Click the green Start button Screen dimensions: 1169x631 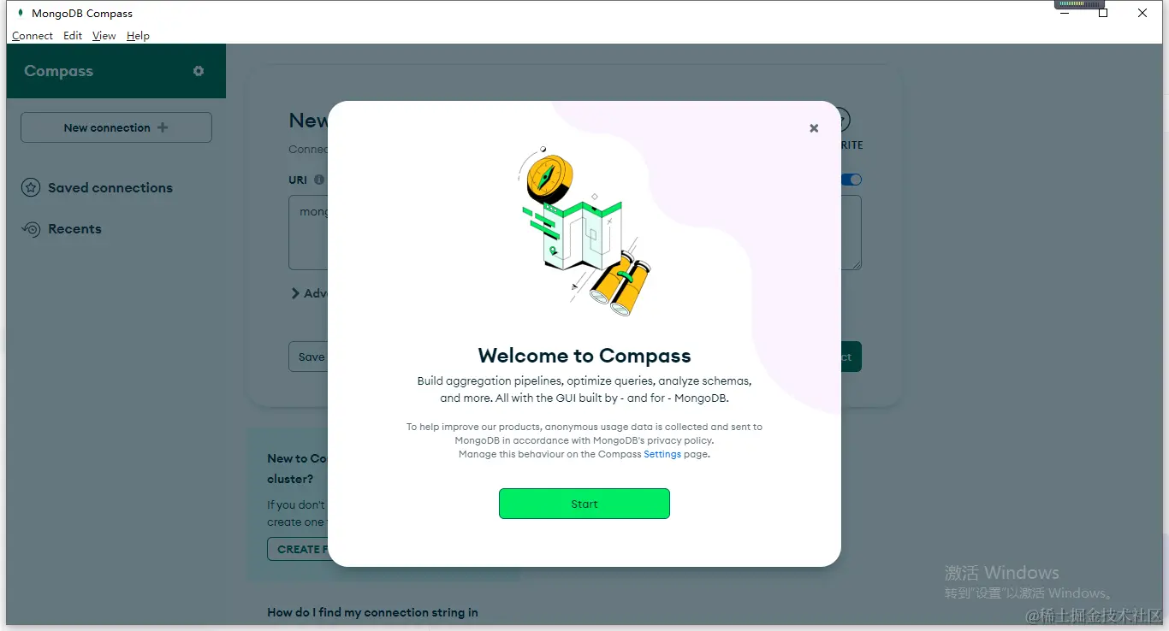584,504
